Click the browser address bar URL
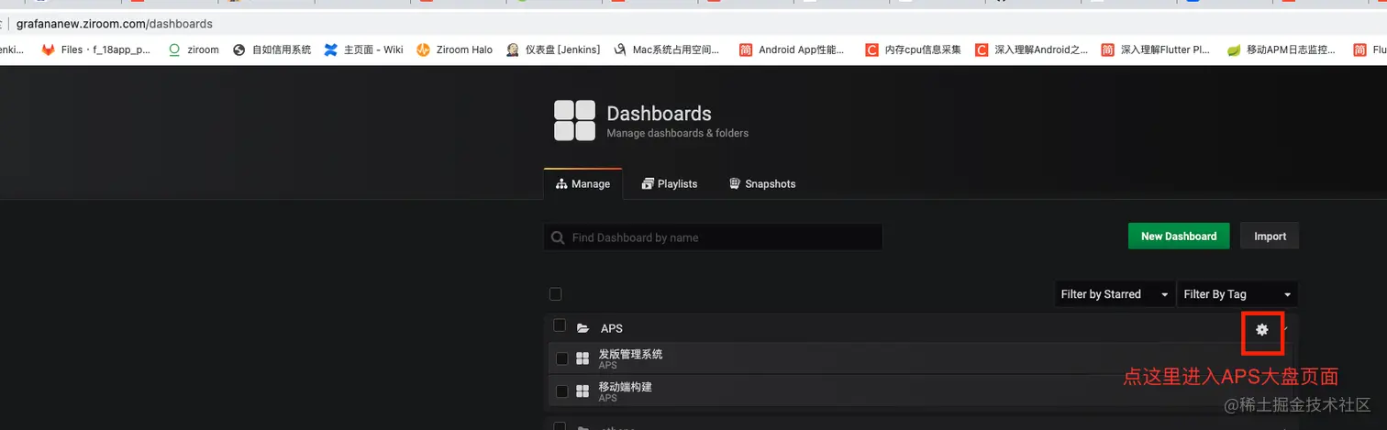This screenshot has width=1387, height=430. coord(114,24)
